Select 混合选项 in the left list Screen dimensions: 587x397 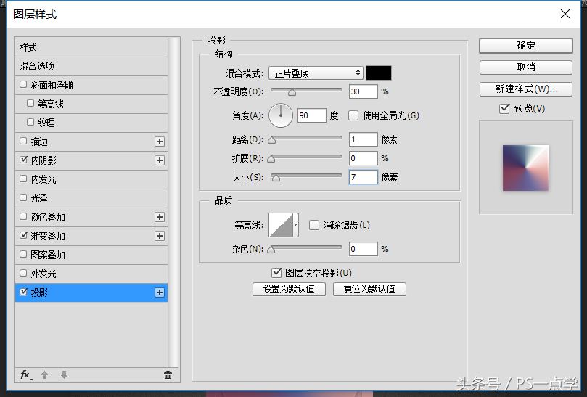click(x=91, y=66)
